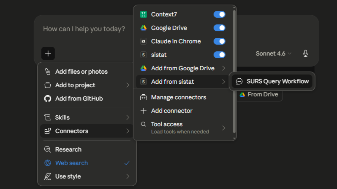Disable the Context7 connector toggle
The width and height of the screenshot is (337, 189).
tap(220, 14)
